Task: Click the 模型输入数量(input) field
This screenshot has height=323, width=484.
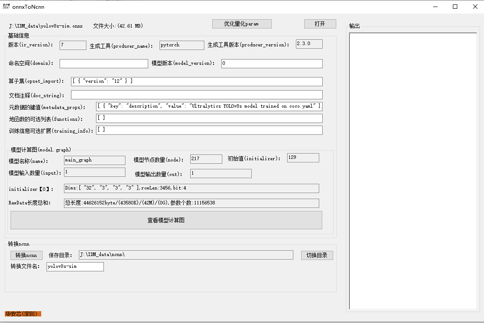Action: (94, 172)
